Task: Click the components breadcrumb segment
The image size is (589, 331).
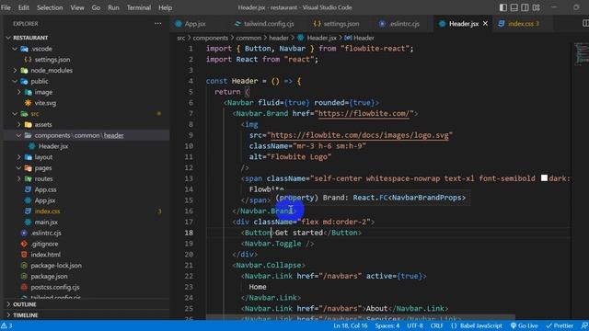Action: 211,38
